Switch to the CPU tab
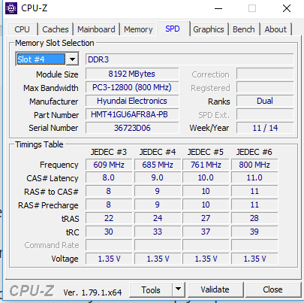The image size is (304, 303). pos(22,29)
